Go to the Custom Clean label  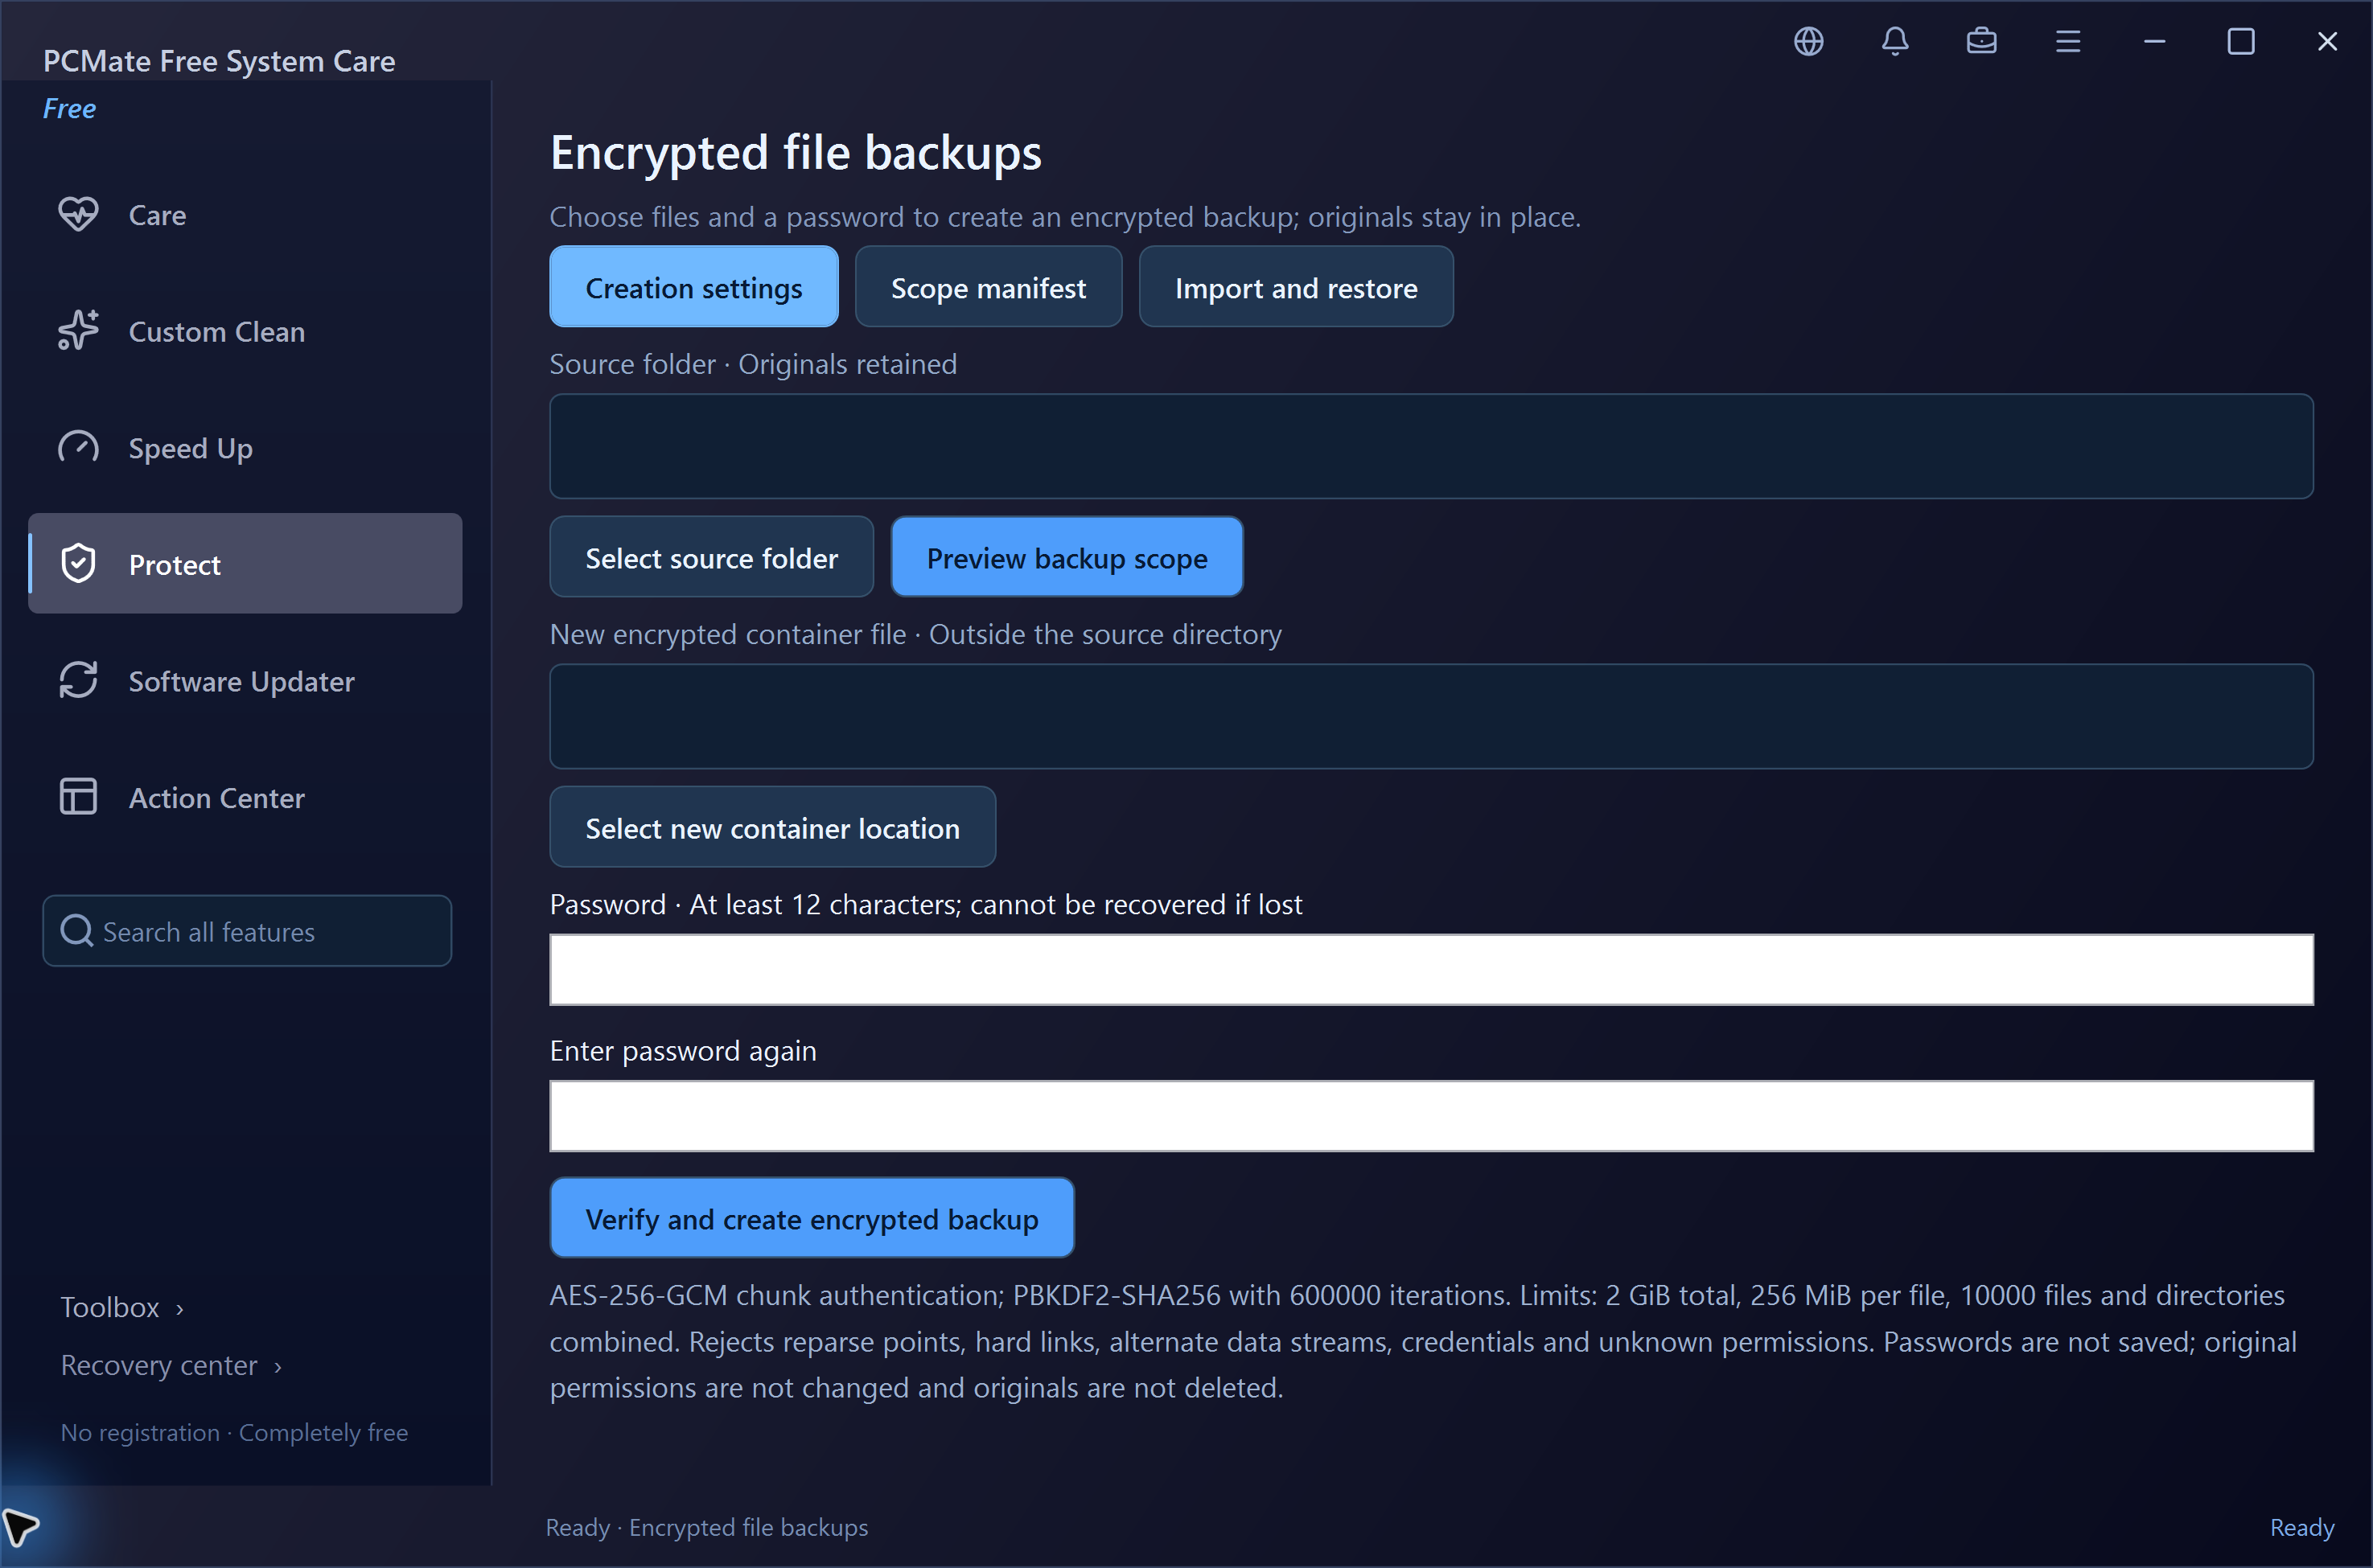(x=217, y=332)
